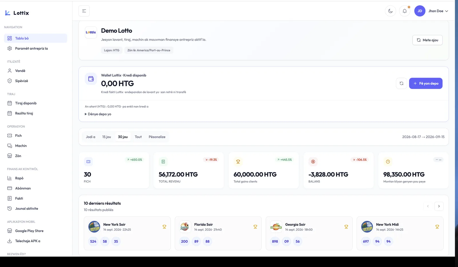Open Florida Soir lottery logo
Image resolution: width=458 pixels, height=267 pixels.
point(185,227)
